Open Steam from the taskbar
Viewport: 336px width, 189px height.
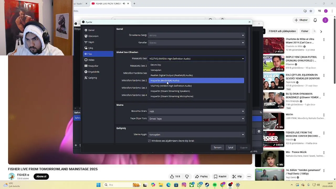(207, 185)
